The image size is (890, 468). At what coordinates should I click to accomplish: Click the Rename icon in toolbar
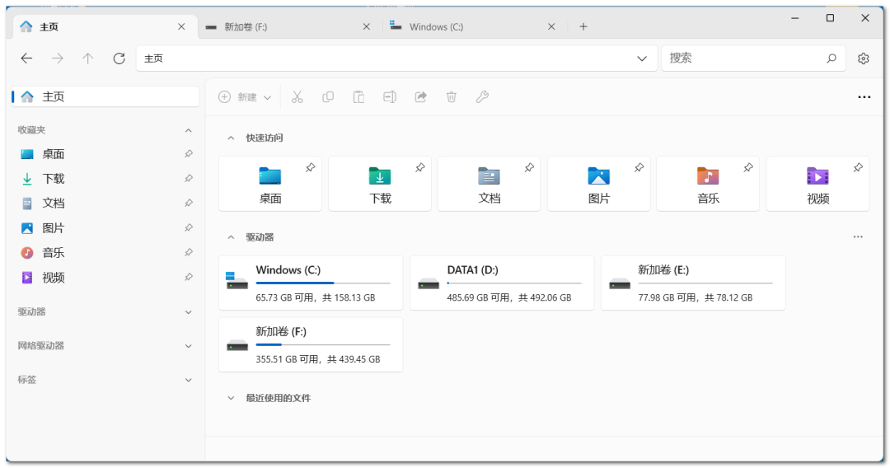(390, 97)
